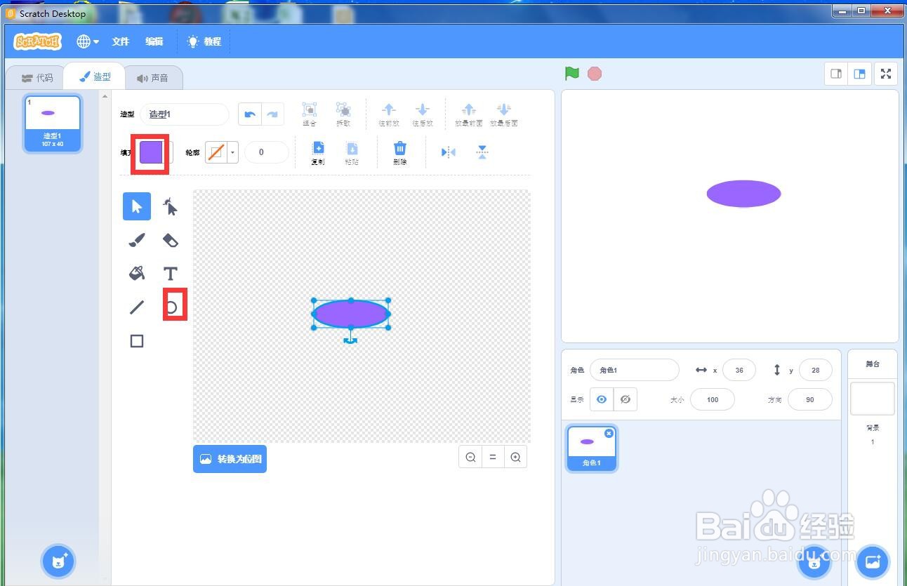Click the choose a costume button
The width and height of the screenshot is (907, 586).
coord(59,561)
